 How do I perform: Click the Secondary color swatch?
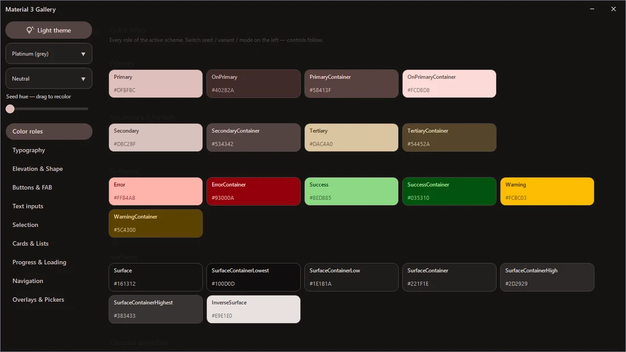[x=156, y=137]
